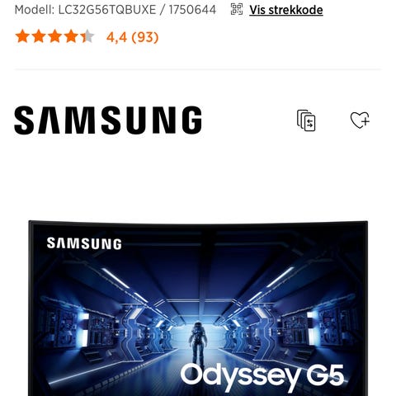This screenshot has width=396, height=396.
Task: Add the monitor to wishlist heart
Action: point(360,120)
